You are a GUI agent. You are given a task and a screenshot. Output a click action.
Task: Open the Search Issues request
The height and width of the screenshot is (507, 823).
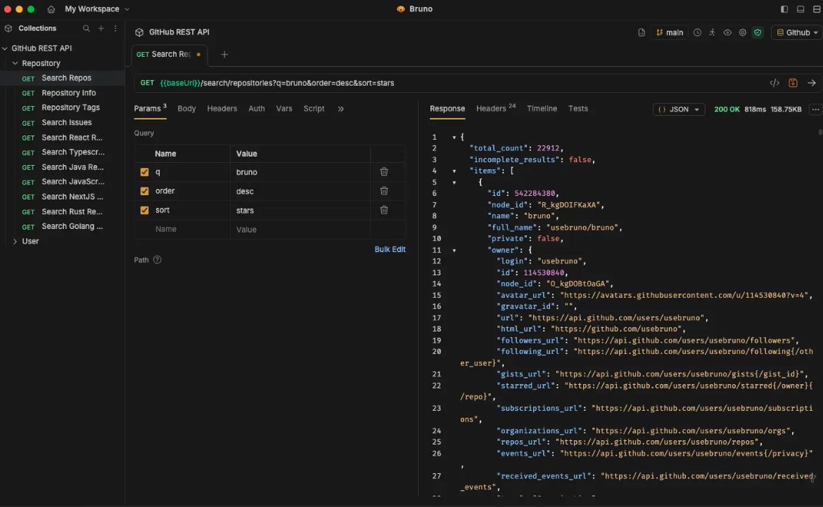(63, 123)
